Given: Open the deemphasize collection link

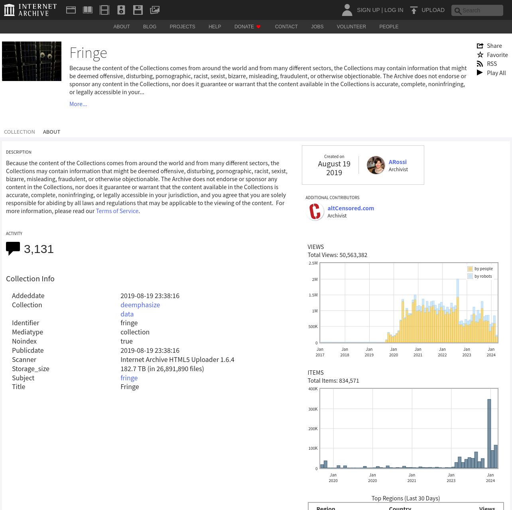Looking at the screenshot, I should [140, 305].
